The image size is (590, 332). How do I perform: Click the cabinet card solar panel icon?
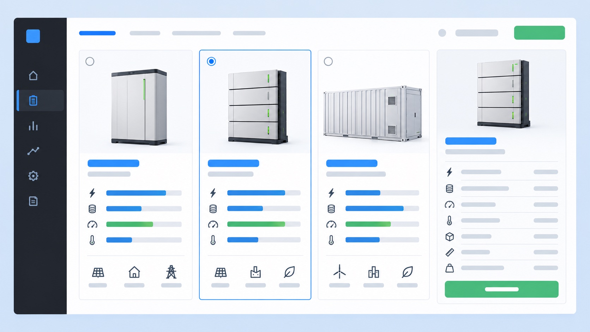point(98,272)
